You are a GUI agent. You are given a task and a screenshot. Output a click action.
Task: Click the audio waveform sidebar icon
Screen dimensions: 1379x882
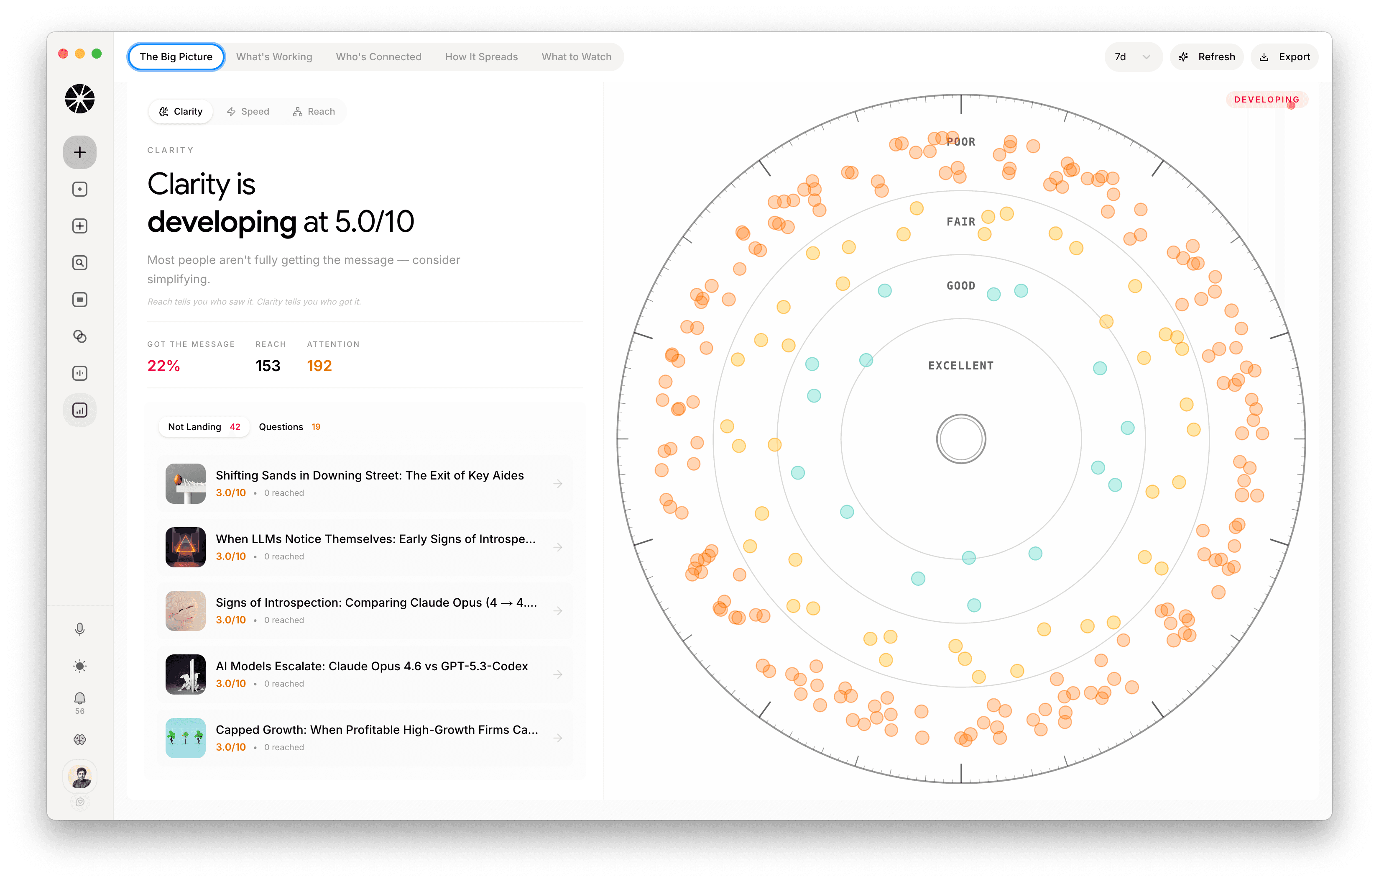point(79,374)
